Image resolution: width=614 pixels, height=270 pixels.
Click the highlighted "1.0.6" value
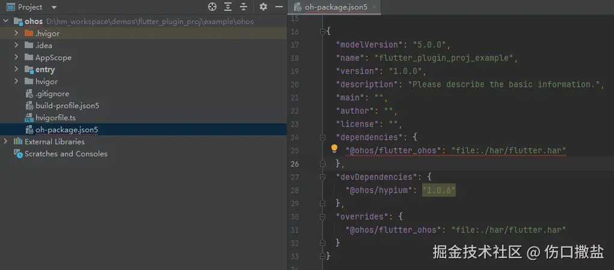click(439, 190)
